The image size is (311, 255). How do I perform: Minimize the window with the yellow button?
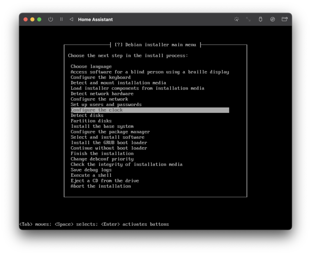pos(32,19)
